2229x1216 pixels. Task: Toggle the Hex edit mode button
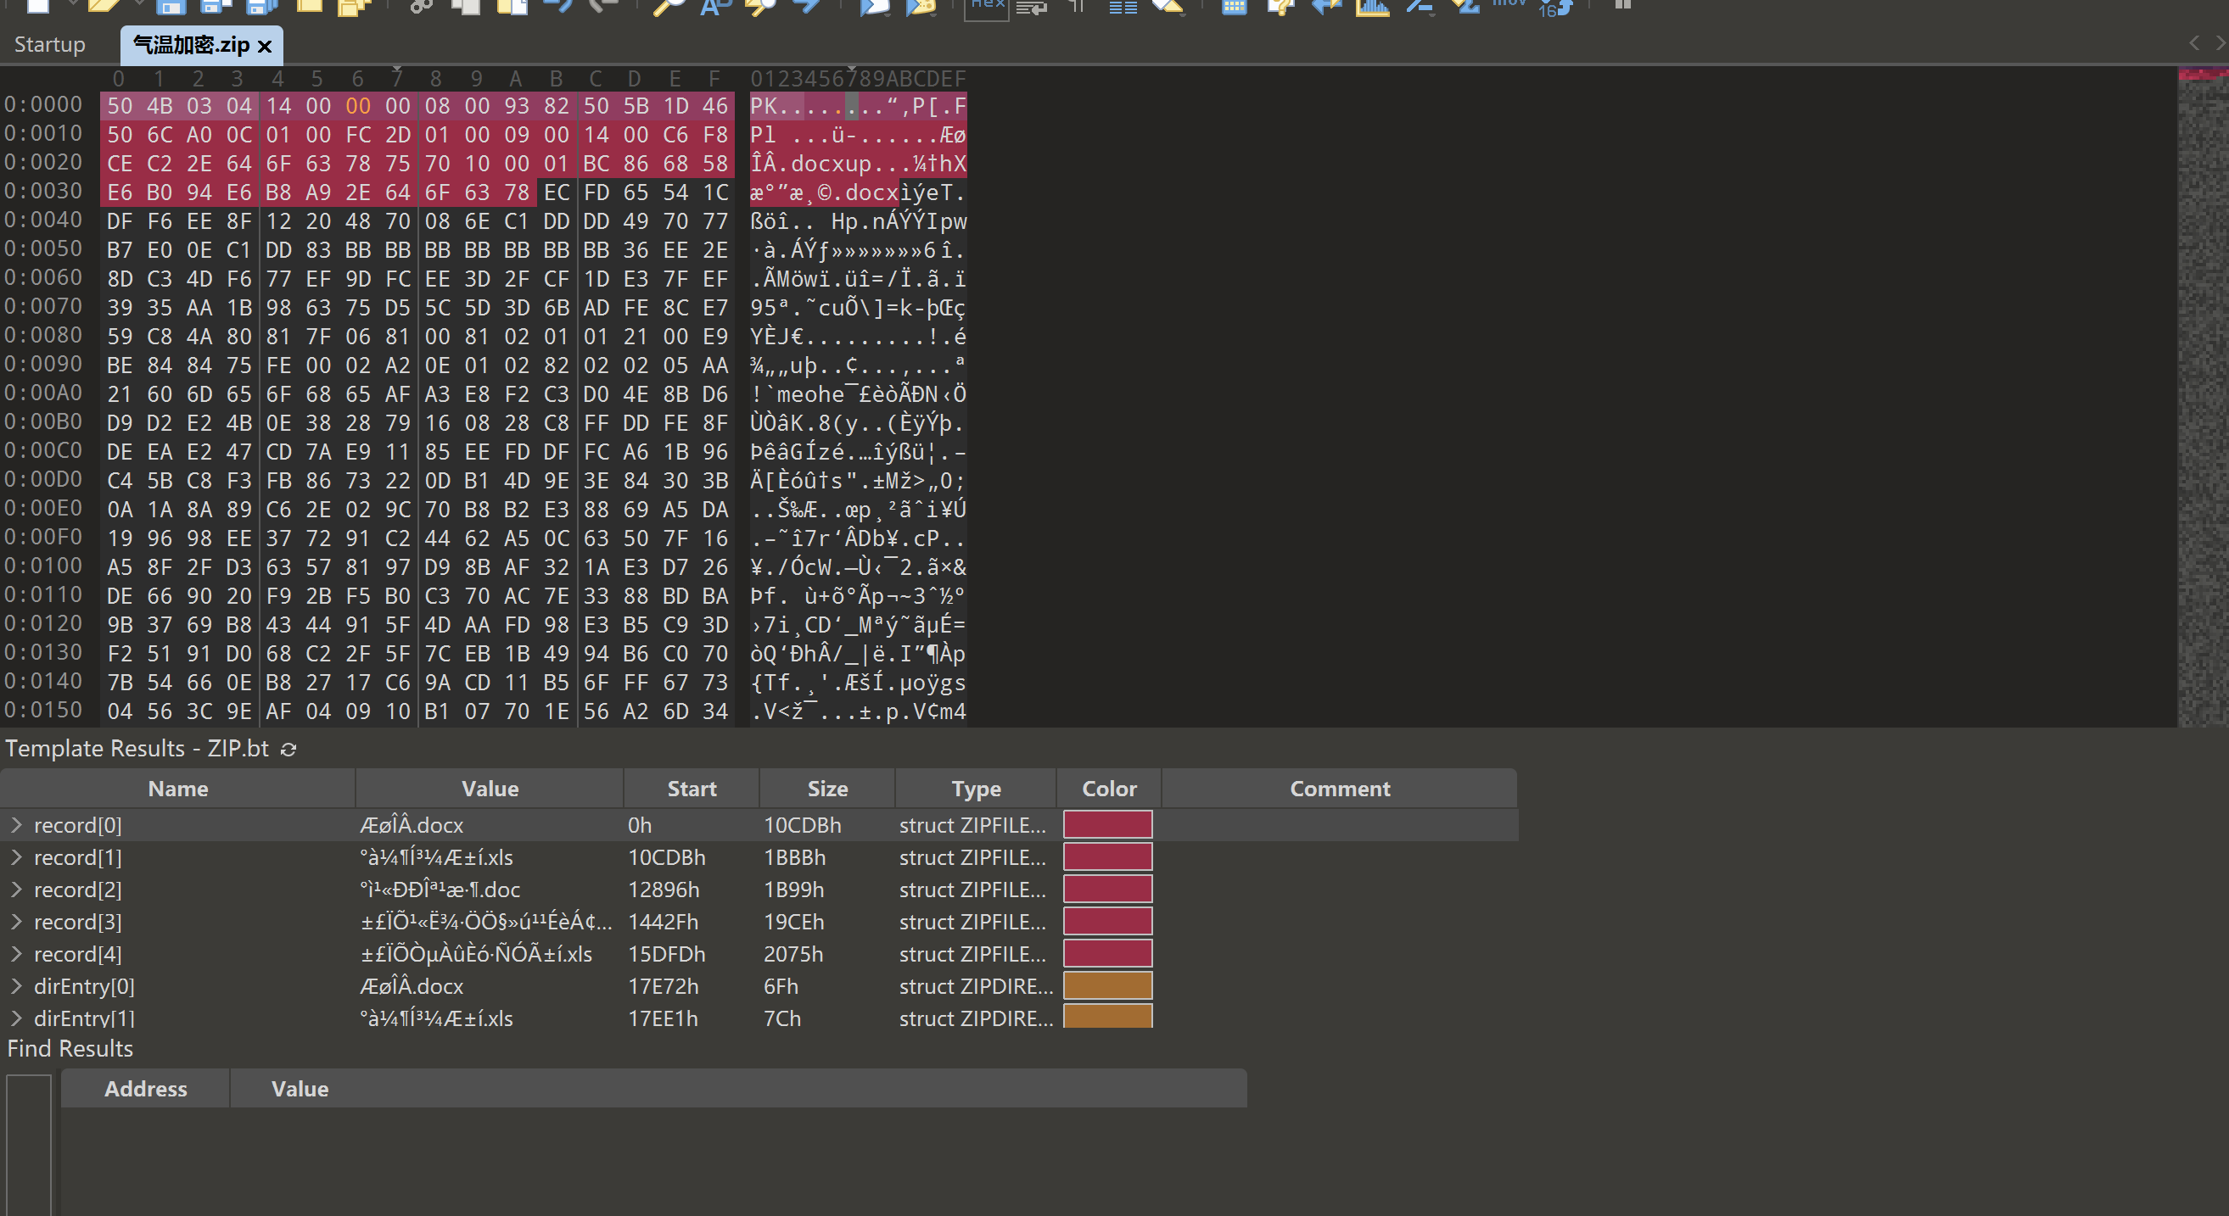987,7
